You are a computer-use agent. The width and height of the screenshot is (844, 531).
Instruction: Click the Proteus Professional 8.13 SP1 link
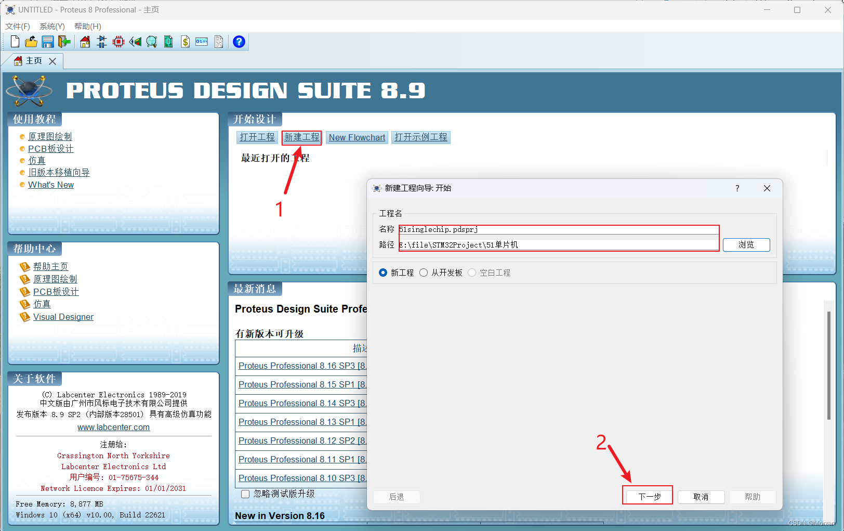(x=302, y=422)
